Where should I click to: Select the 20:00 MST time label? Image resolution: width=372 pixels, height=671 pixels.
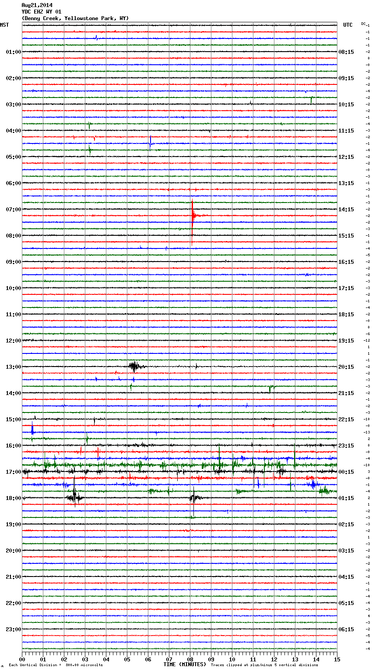13,551
